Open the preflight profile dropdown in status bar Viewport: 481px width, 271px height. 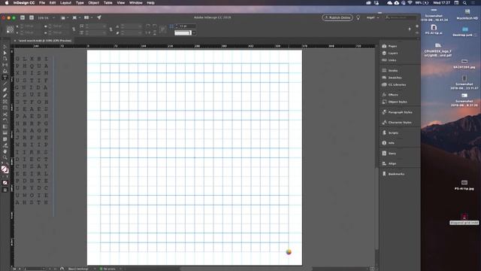121,269
